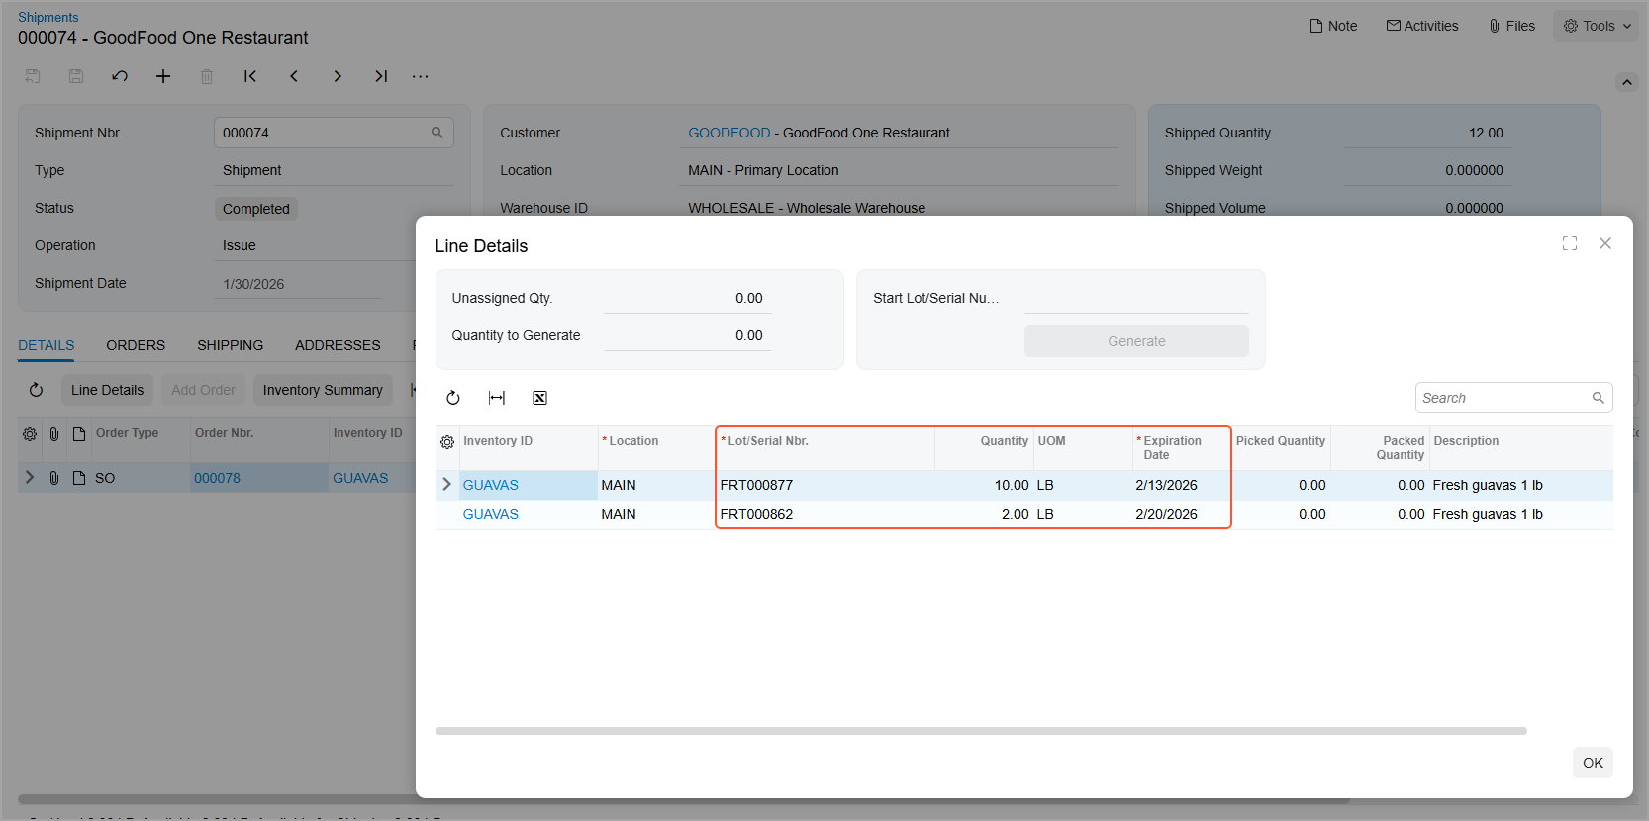Open the GOODFOOD customer link
This screenshot has width=1649, height=821.
coord(728,133)
